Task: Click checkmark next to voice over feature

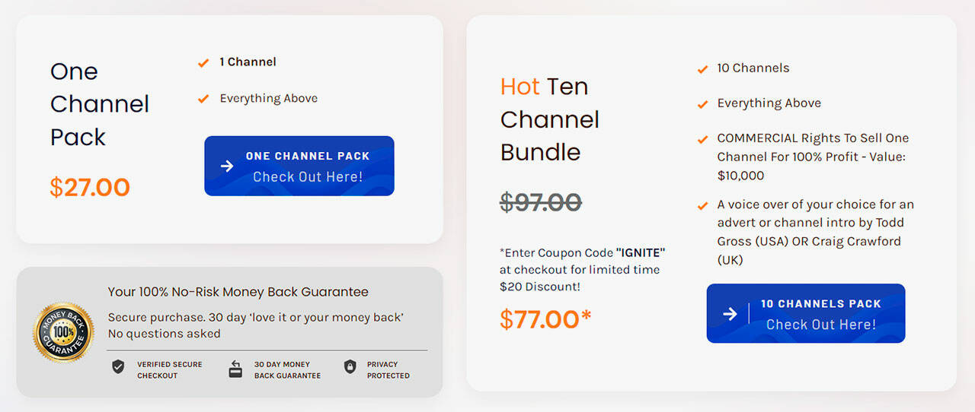Action: coord(702,205)
